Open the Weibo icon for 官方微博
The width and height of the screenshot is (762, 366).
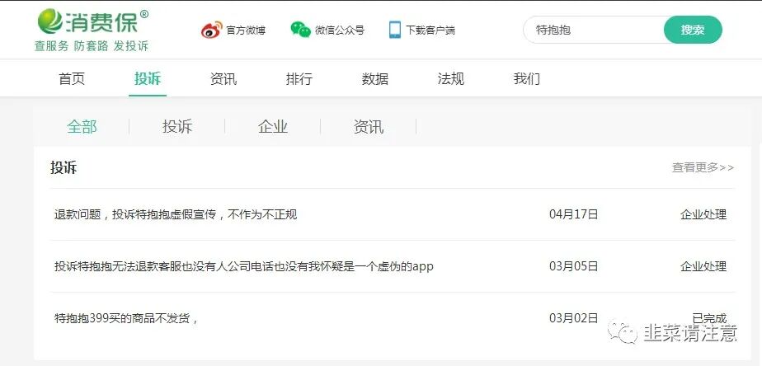click(x=212, y=30)
